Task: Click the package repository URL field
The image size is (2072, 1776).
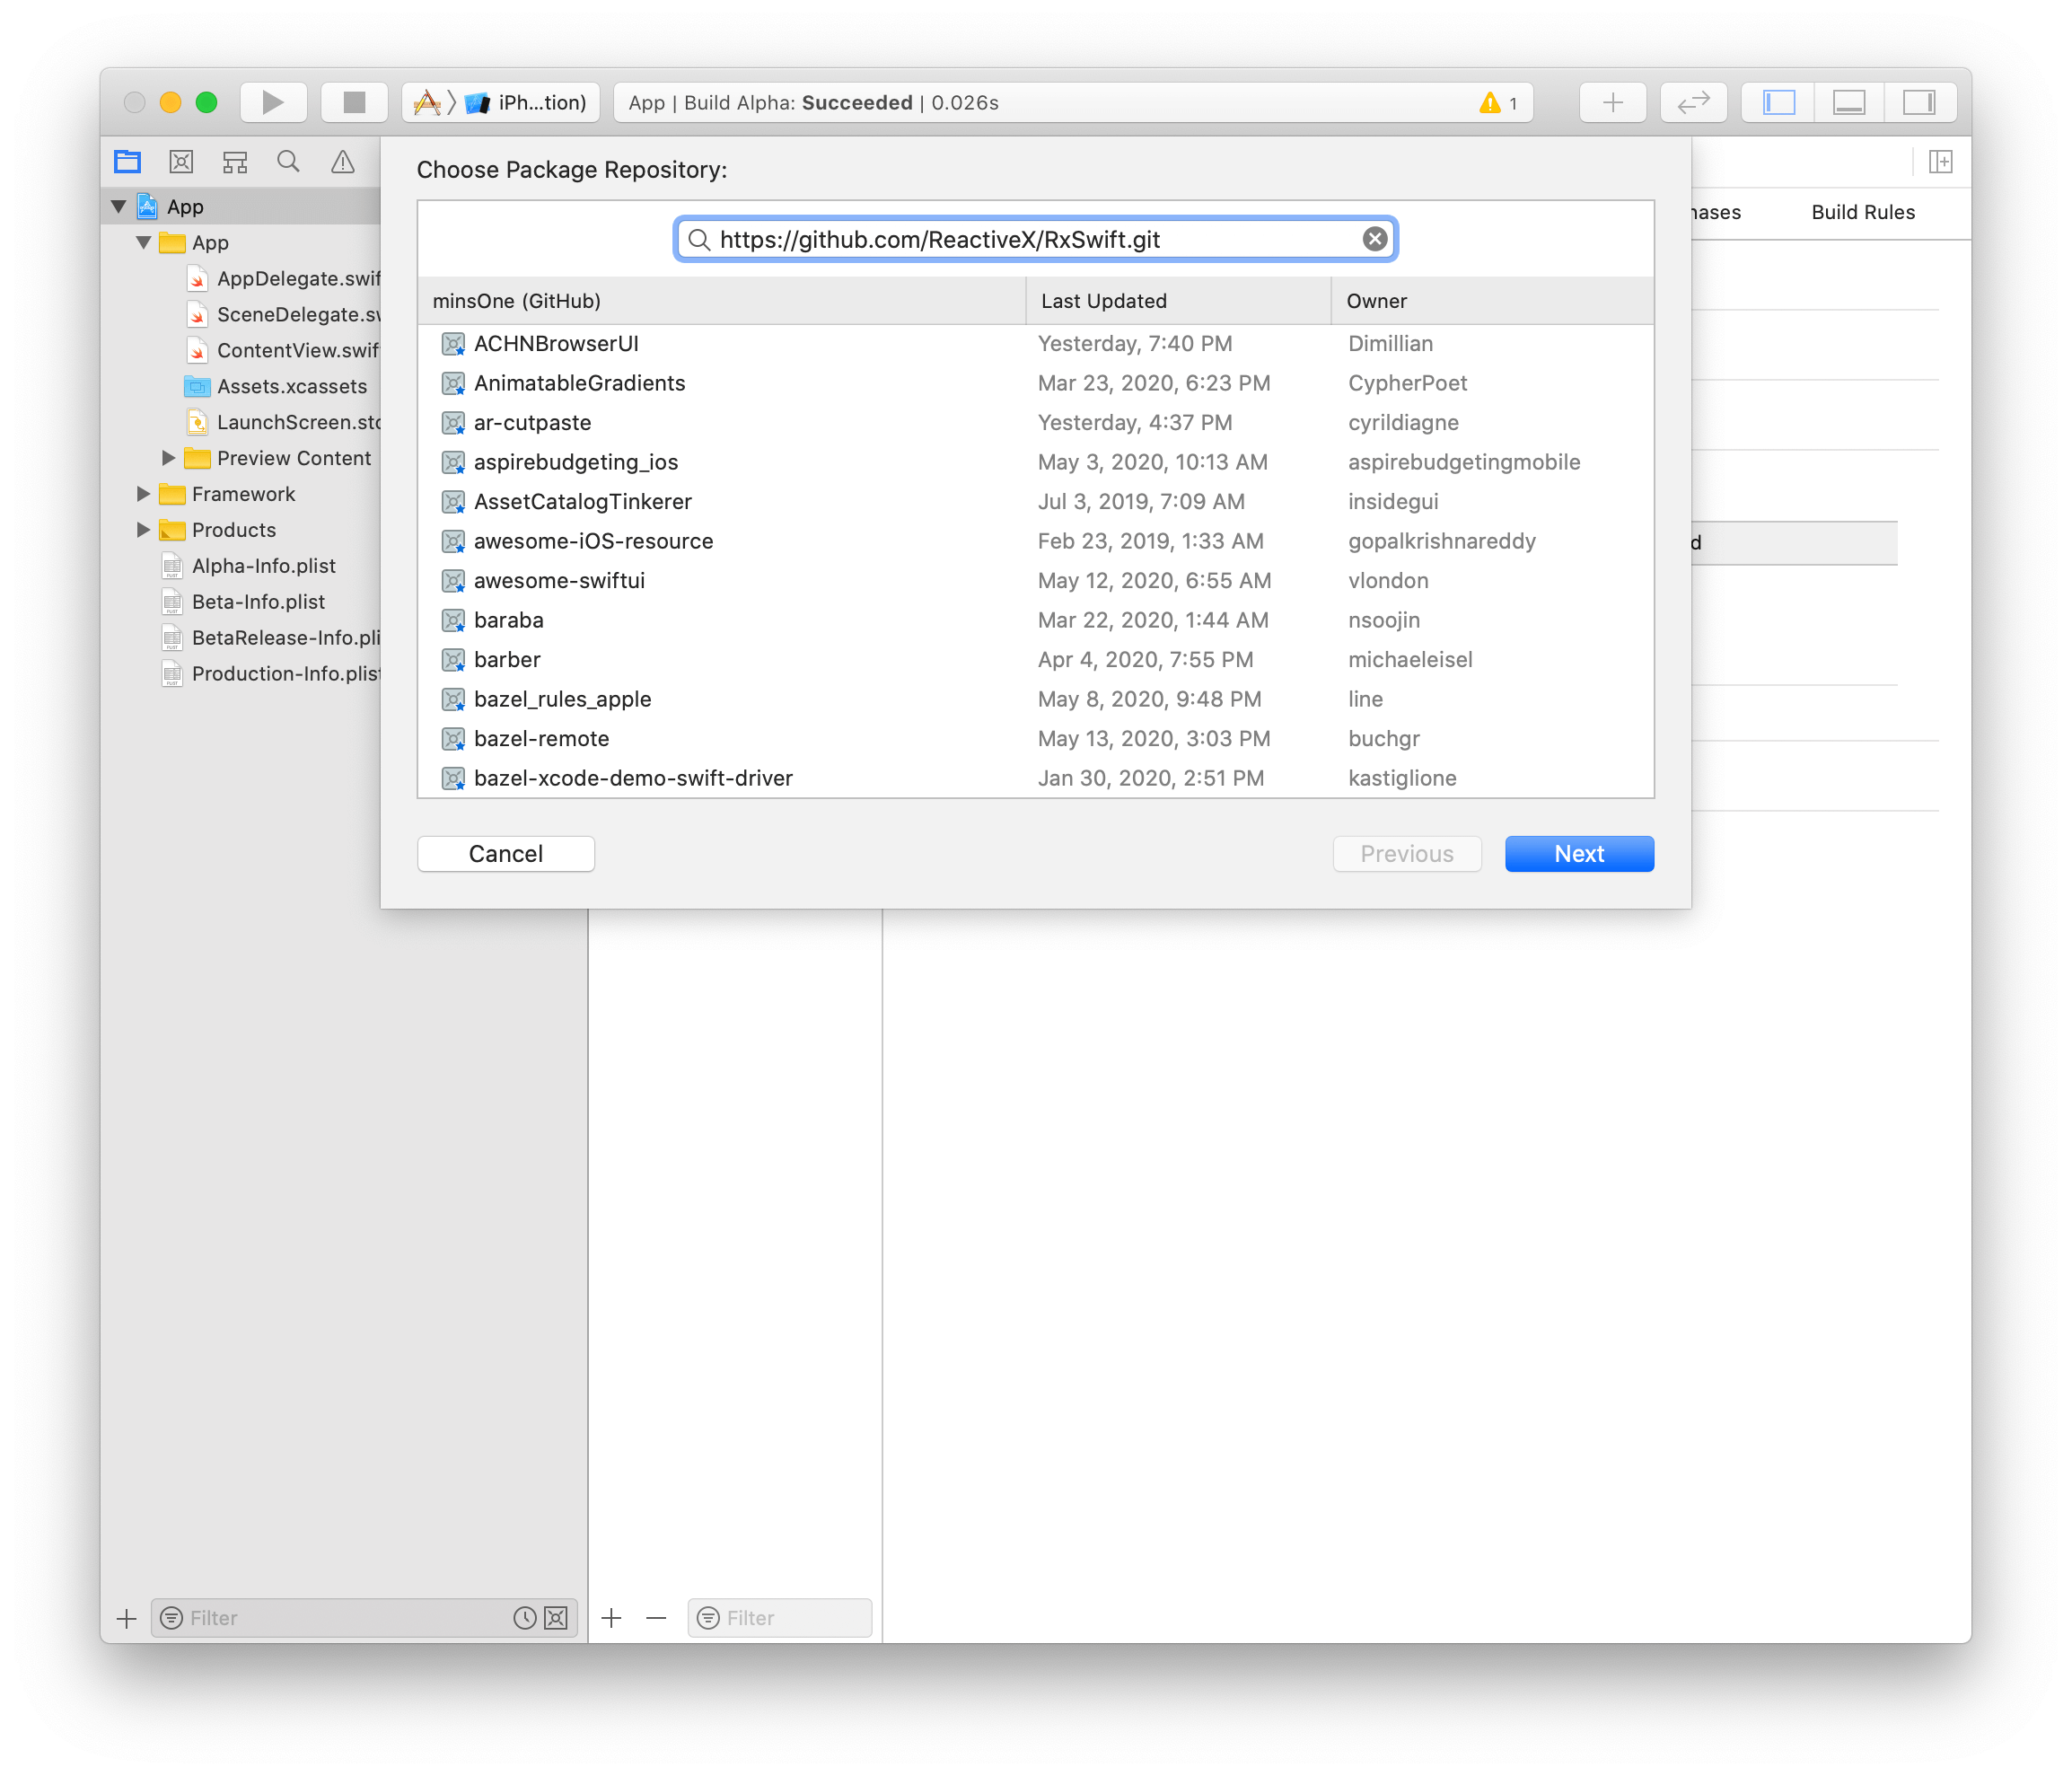Action: [1035, 239]
